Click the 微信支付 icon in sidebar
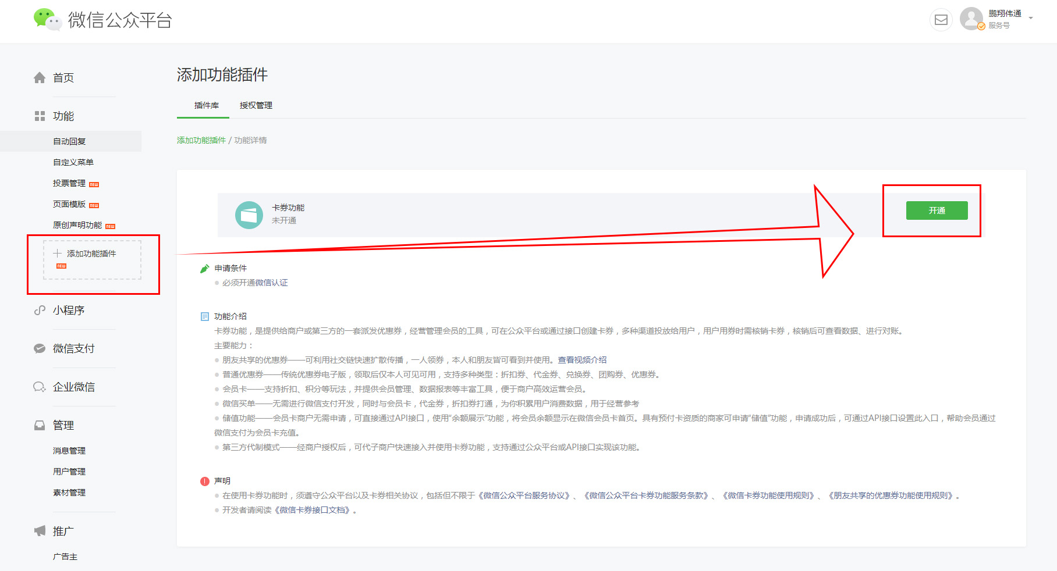Screen dimensions: 1057x571 pos(40,349)
